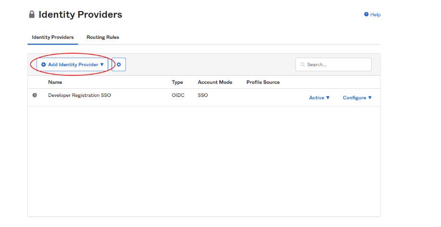Click the blue question mark Help icon
This screenshot has width=441, height=227.
(x=366, y=15)
